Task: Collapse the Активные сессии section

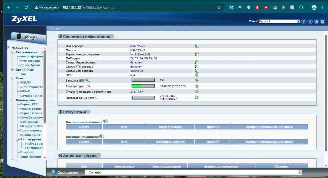Action: click(x=60, y=156)
